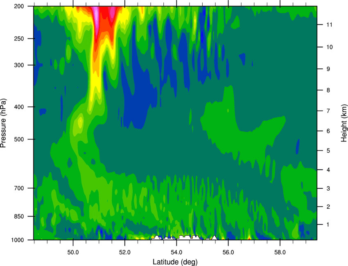The image size is (348, 266).
Task: Select the Height (km) axis title
Action: 344,123
